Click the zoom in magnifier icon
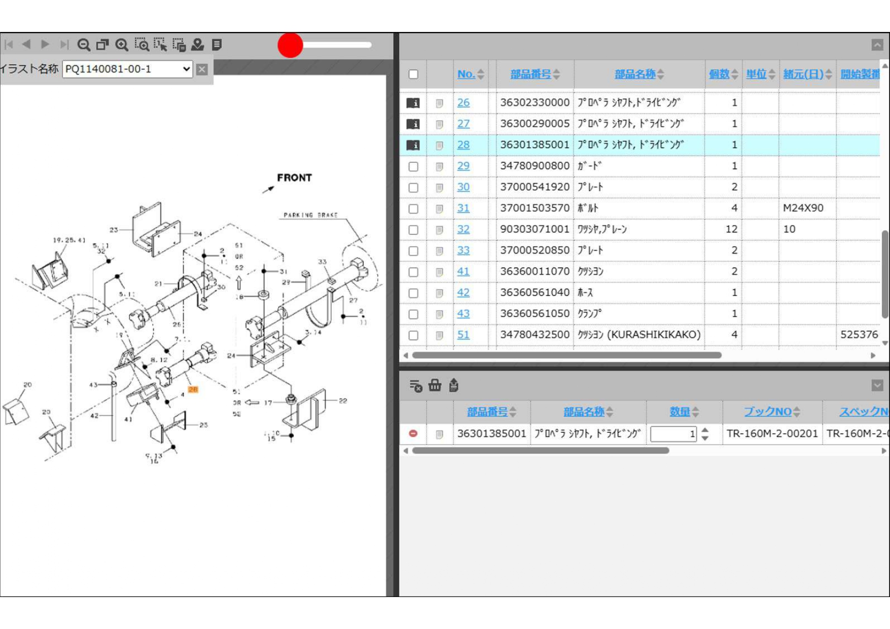Viewport: 890px width, 629px height. [x=122, y=45]
